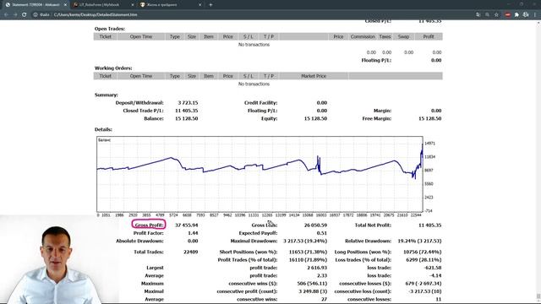541x304 pixels.
Task: Open the file info icon in address bar
Action: [x=36, y=15]
